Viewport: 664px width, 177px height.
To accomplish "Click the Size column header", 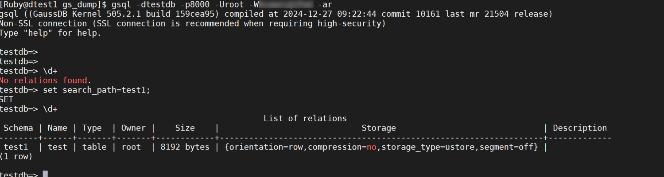I will (185, 128).
